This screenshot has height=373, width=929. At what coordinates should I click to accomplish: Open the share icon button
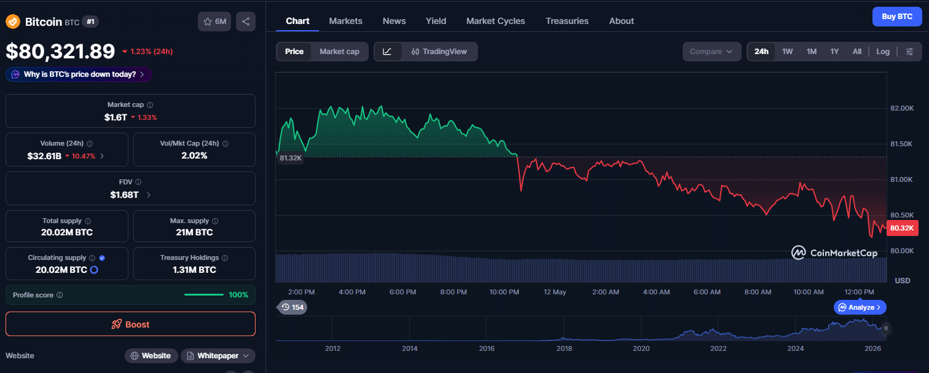tap(246, 22)
